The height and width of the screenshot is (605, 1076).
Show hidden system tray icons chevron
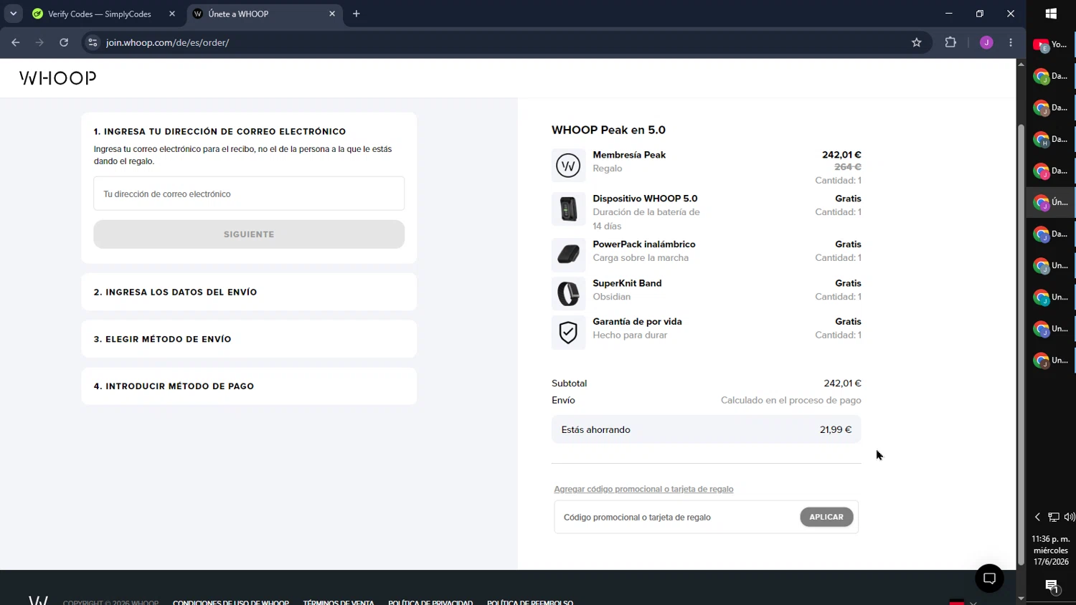[1037, 517]
